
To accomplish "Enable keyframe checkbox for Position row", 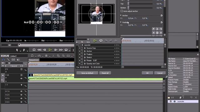I will [82, 54].
